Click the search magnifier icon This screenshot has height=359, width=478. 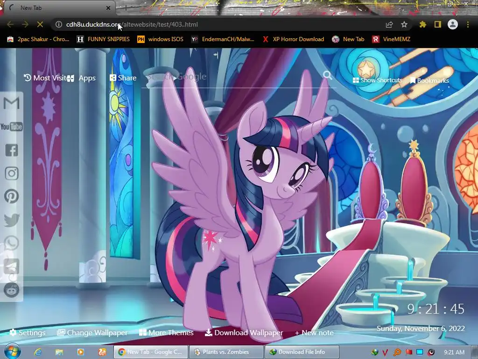[x=327, y=75]
